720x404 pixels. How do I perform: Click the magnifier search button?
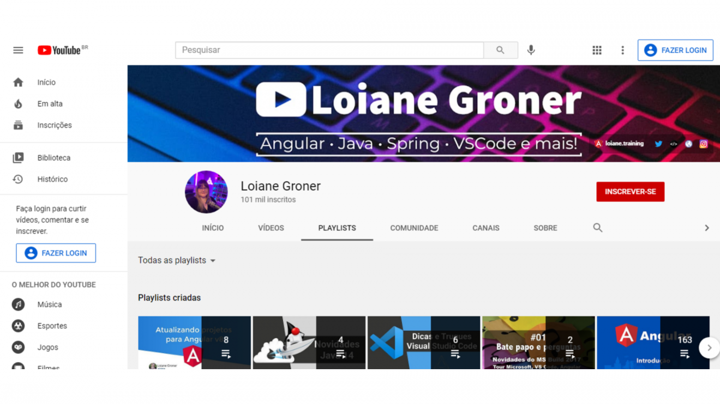tap(500, 50)
